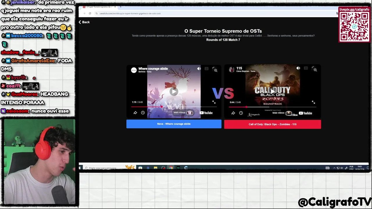Viewport: 372px width, 209px height.
Task: Play the 115 Call of Duty video
Action: [x=272, y=91]
